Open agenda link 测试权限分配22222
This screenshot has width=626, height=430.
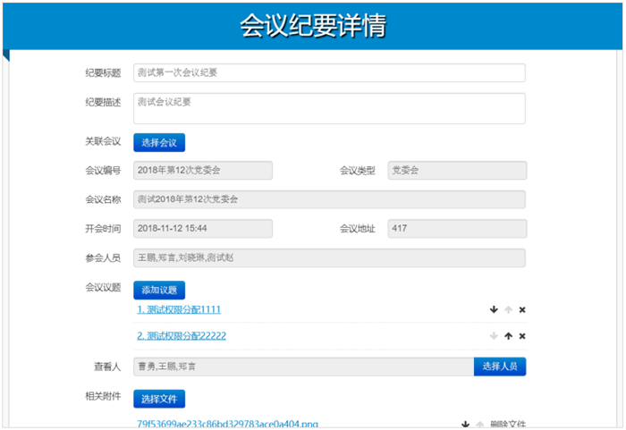click(182, 336)
